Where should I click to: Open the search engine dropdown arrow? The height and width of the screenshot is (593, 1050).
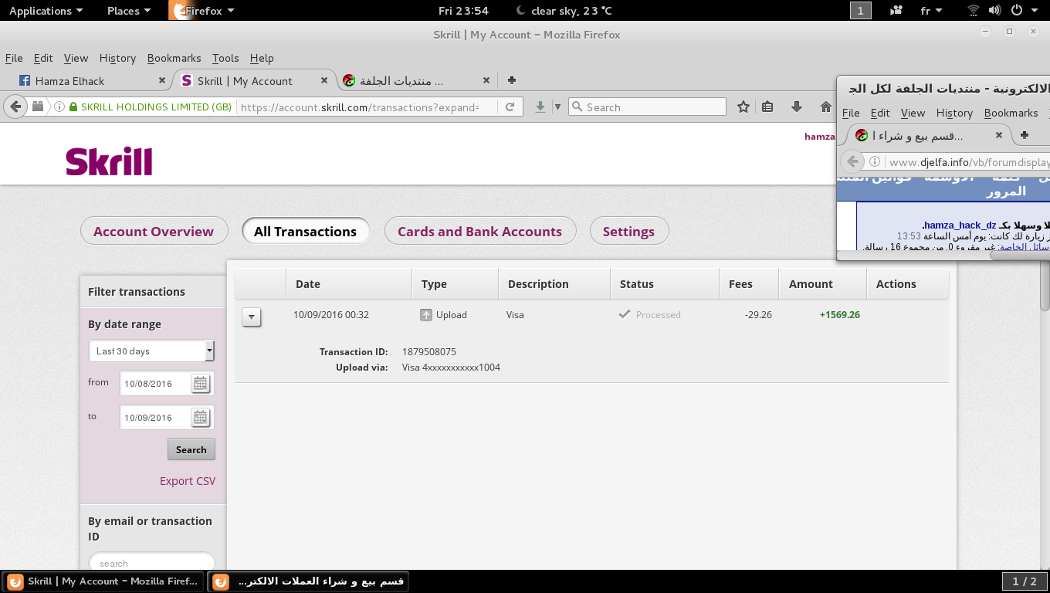[x=557, y=107]
